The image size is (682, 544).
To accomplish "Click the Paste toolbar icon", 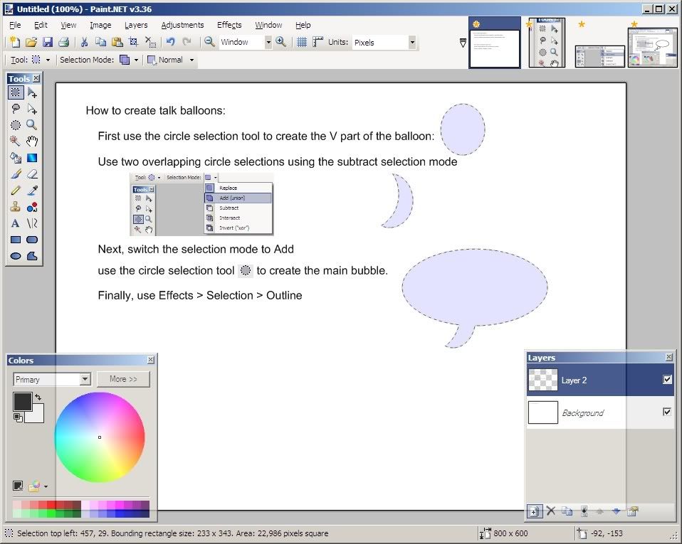I will 117,42.
